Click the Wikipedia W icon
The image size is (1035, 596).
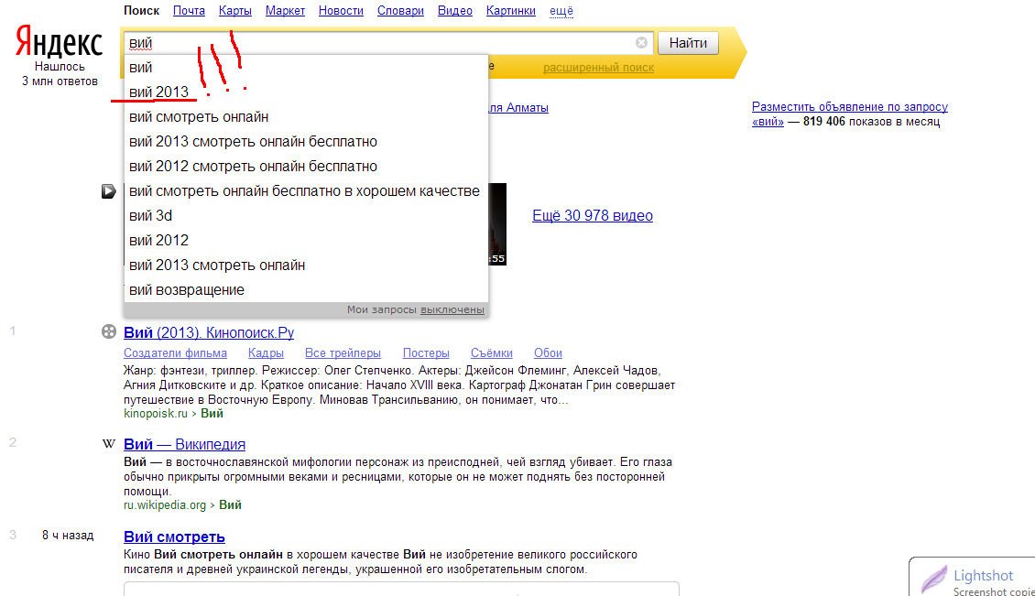pos(109,443)
